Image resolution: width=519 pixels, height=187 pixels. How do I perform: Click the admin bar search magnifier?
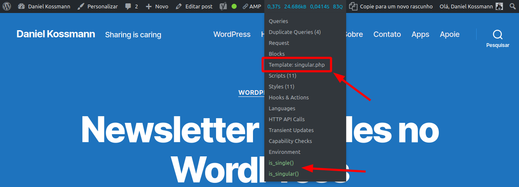click(512, 7)
